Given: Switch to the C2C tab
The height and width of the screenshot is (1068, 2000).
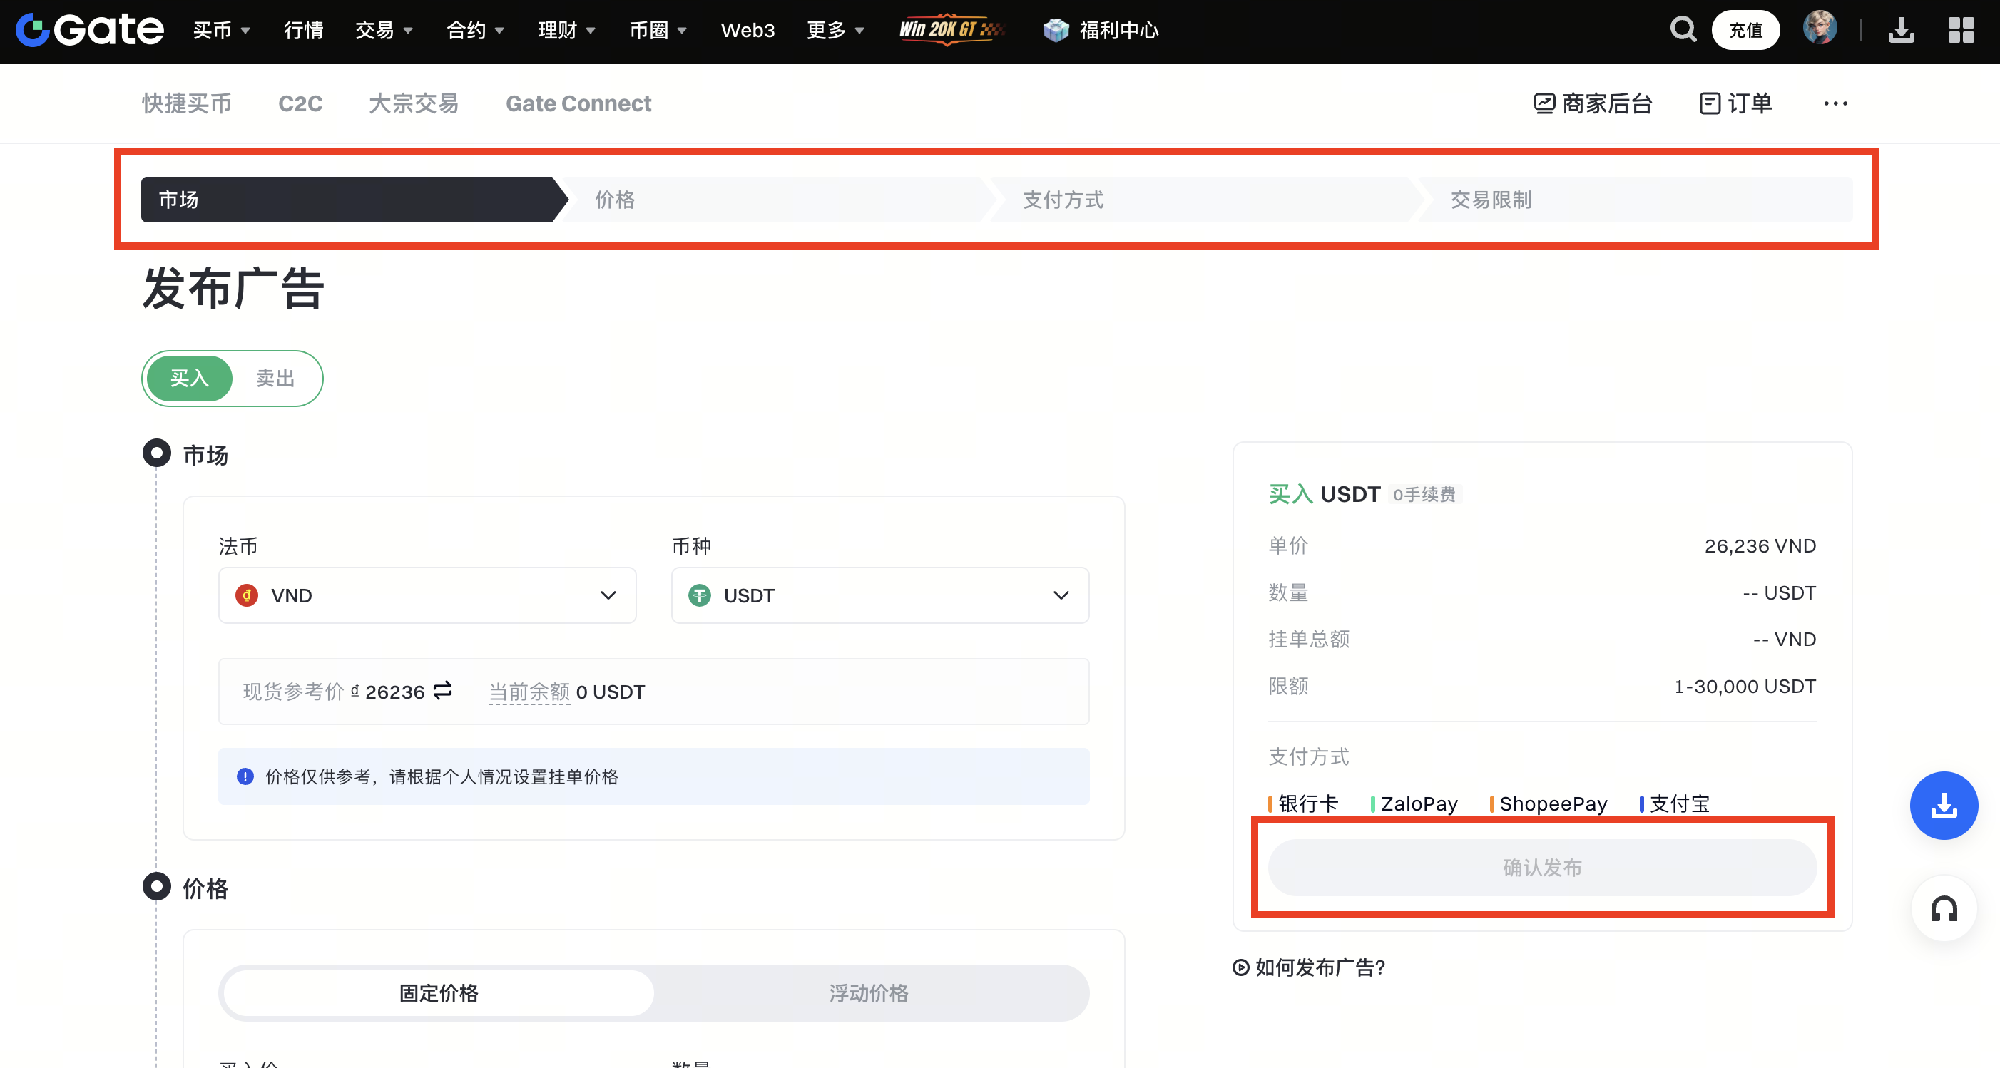Looking at the screenshot, I should 300,103.
